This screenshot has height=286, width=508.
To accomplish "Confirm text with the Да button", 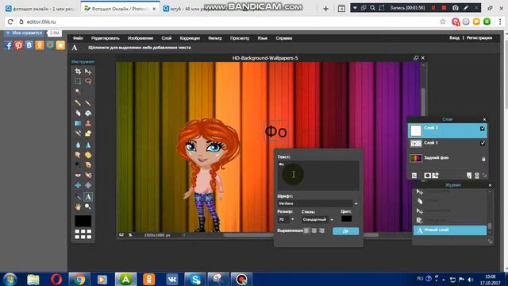I will 346,231.
